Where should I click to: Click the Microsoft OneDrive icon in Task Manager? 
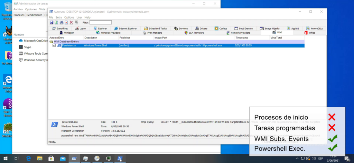tap(21, 41)
